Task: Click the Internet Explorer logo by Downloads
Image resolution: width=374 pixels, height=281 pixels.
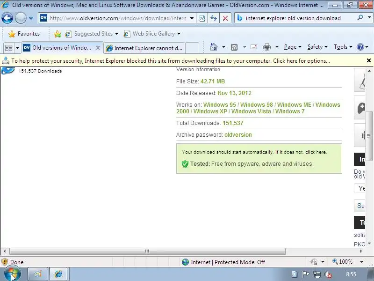Action: pyautogui.click(x=7, y=71)
